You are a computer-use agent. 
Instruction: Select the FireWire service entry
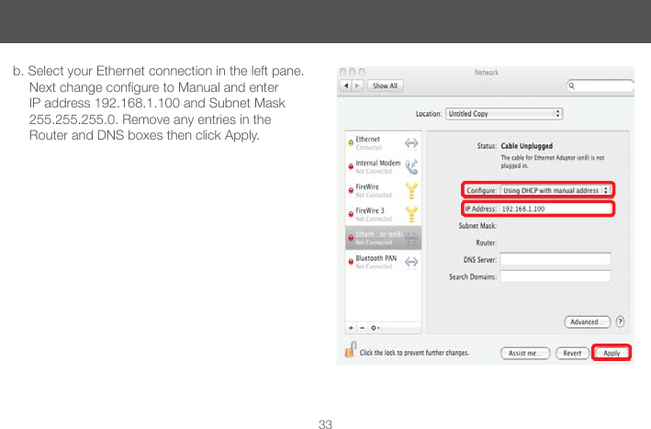pos(383,191)
